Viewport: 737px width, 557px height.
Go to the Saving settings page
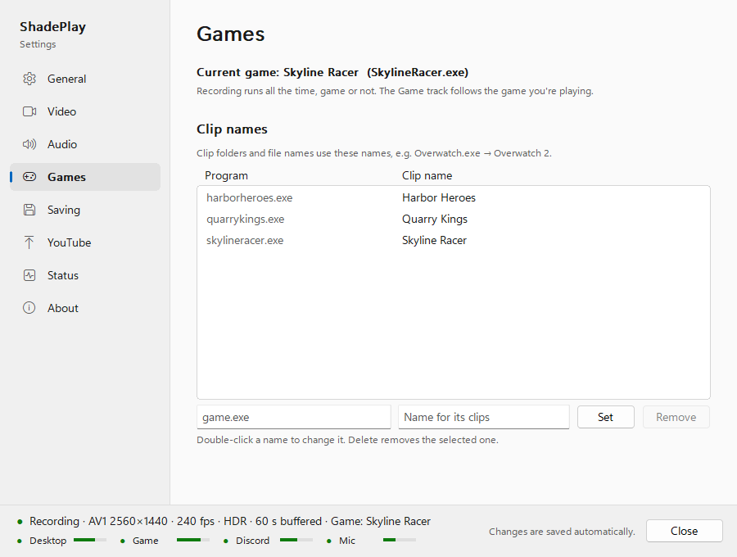click(x=85, y=210)
